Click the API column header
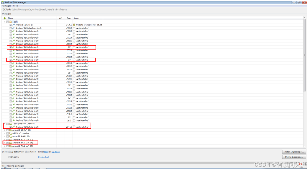 click(x=61, y=18)
